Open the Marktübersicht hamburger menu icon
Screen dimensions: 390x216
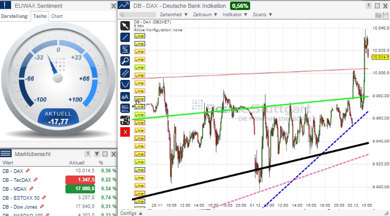5,153
